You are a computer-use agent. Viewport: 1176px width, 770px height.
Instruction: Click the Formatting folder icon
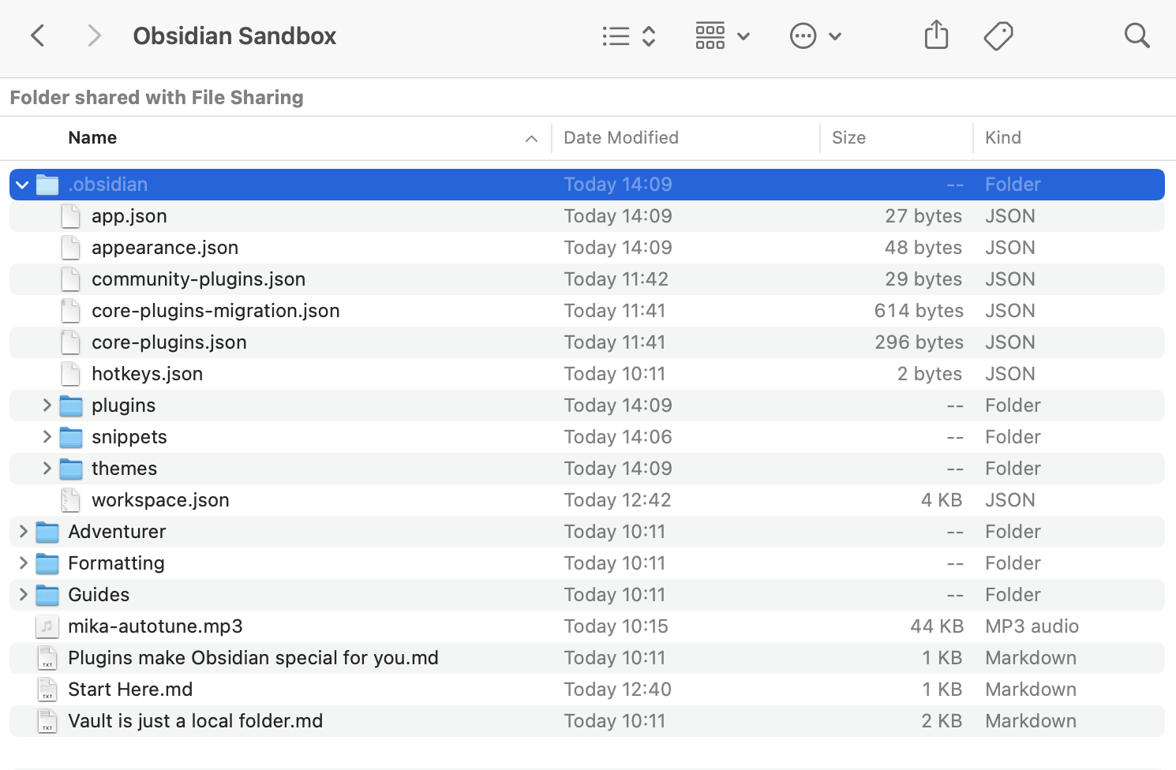[x=47, y=563]
